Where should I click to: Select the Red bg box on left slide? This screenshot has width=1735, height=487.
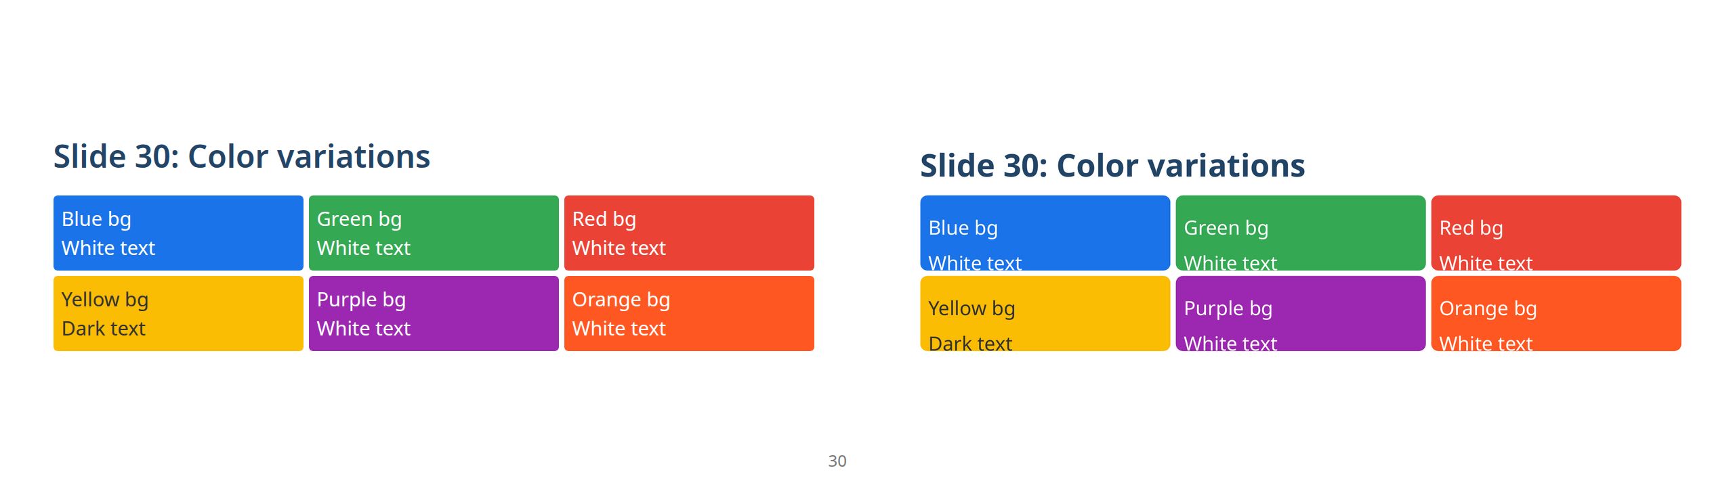(689, 233)
